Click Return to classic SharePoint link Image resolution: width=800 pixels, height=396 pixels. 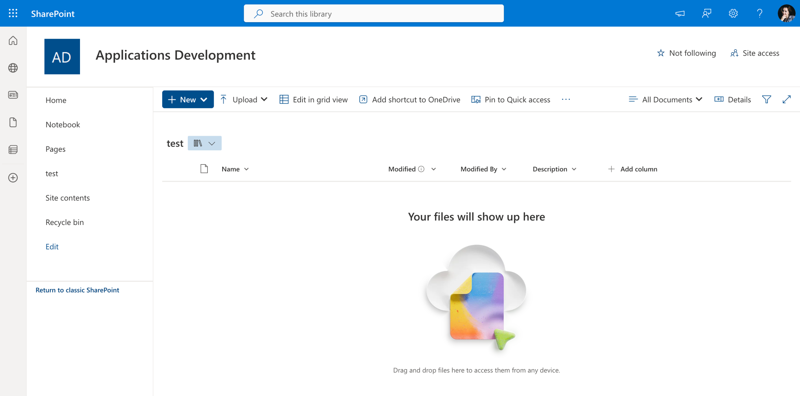pyautogui.click(x=77, y=290)
